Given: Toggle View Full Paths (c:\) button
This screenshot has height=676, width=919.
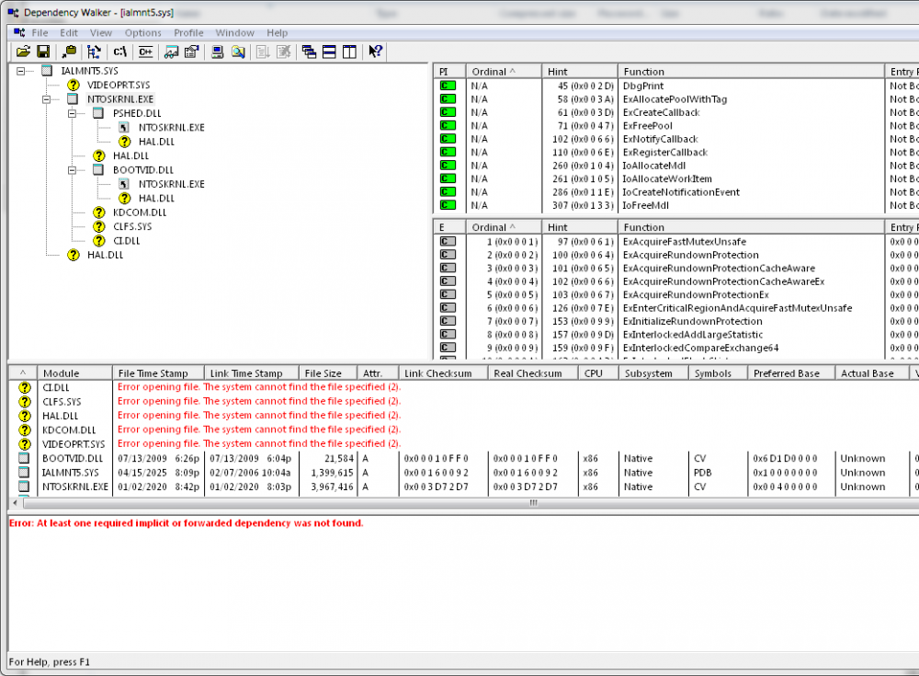Looking at the screenshot, I should tap(119, 52).
